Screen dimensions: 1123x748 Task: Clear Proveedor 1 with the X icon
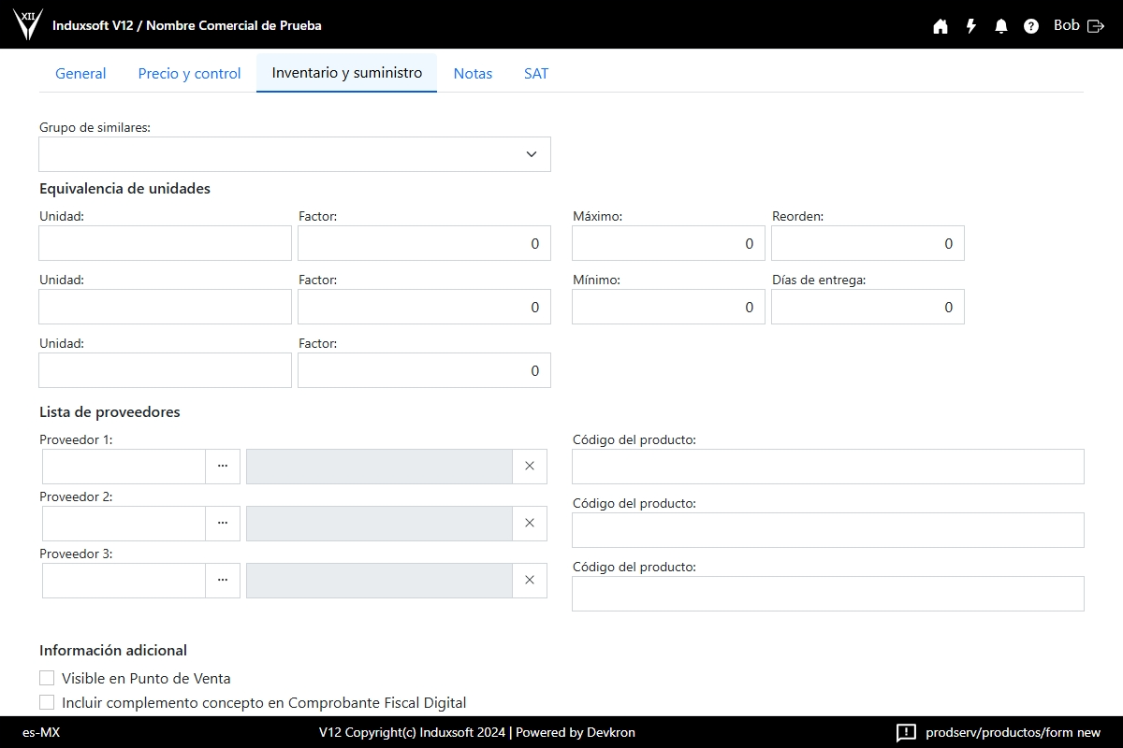point(530,467)
